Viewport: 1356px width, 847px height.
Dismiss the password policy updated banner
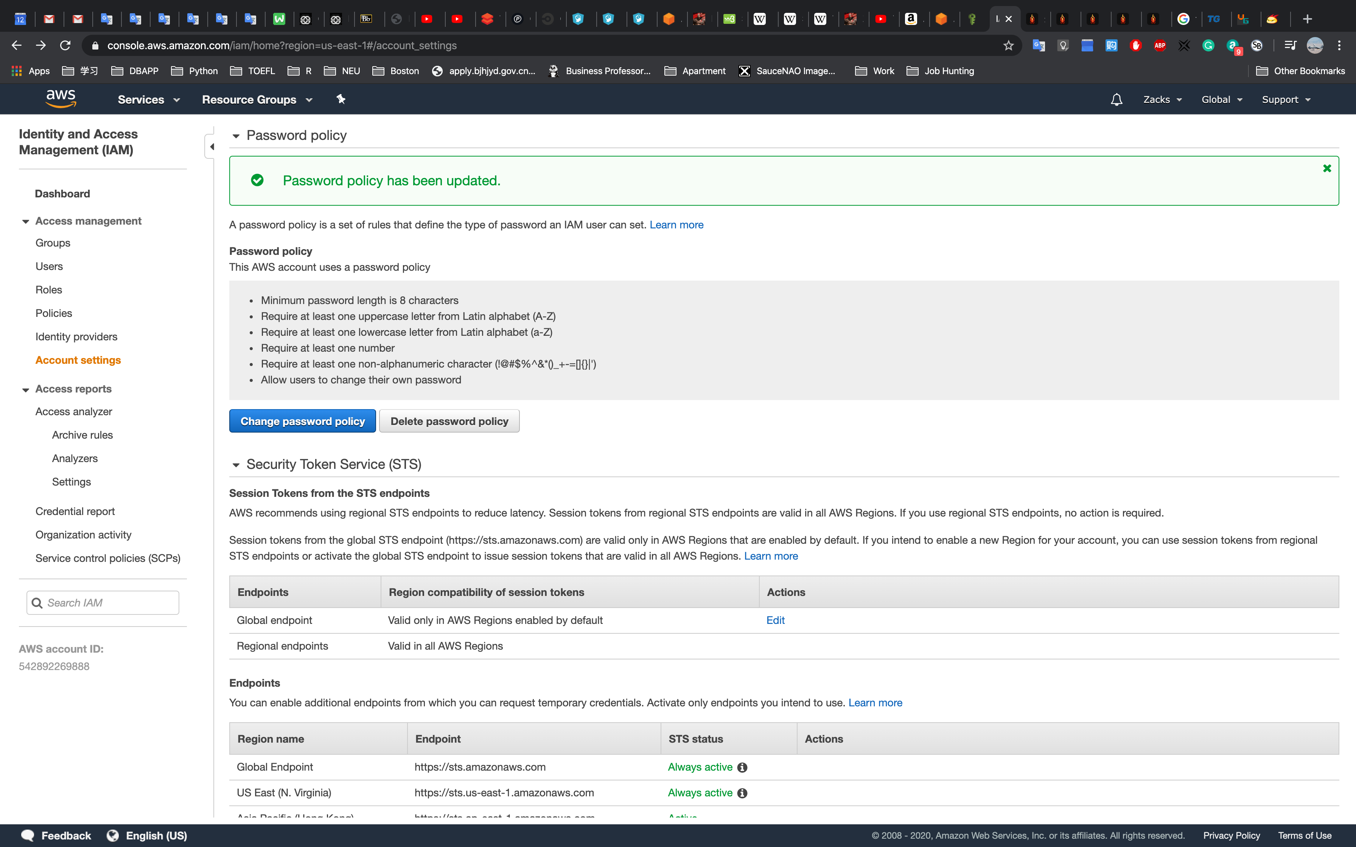click(x=1326, y=168)
